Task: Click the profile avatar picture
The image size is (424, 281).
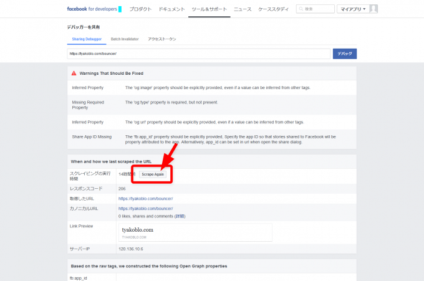Action: tap(373, 9)
